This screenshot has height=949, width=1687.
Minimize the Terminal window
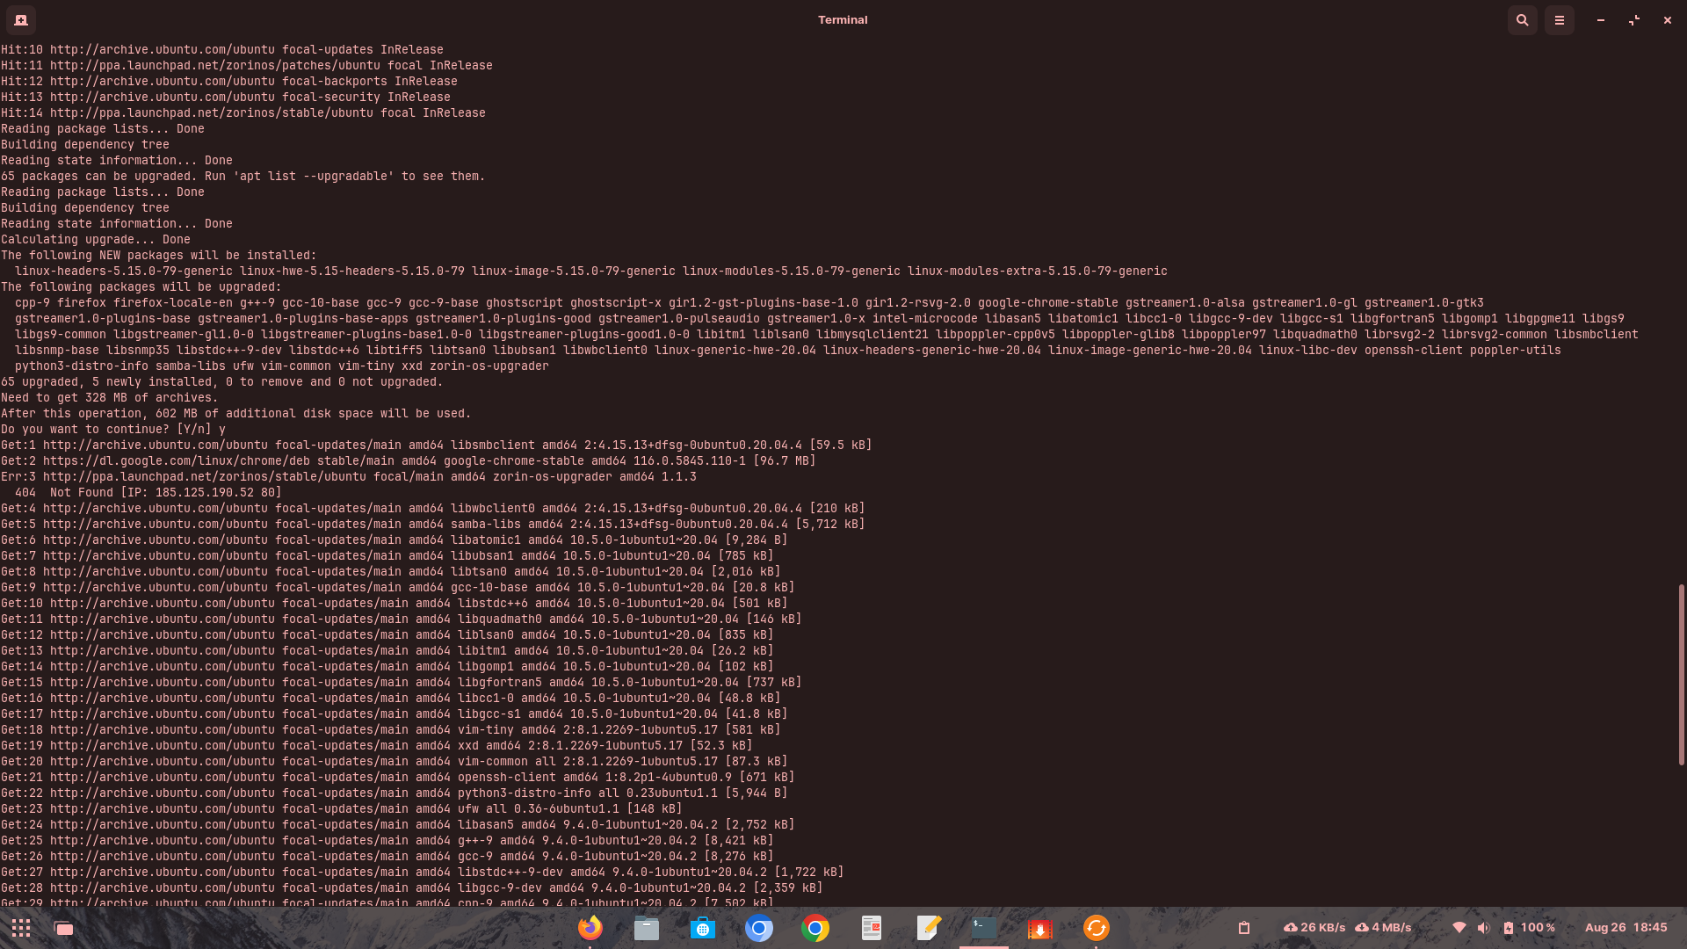click(1601, 19)
